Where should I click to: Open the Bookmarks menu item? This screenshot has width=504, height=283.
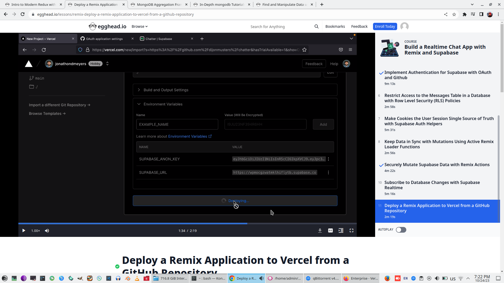tap(335, 26)
